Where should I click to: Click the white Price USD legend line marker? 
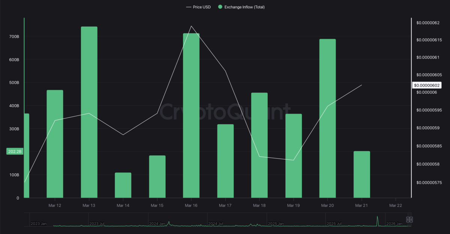tap(189, 7)
